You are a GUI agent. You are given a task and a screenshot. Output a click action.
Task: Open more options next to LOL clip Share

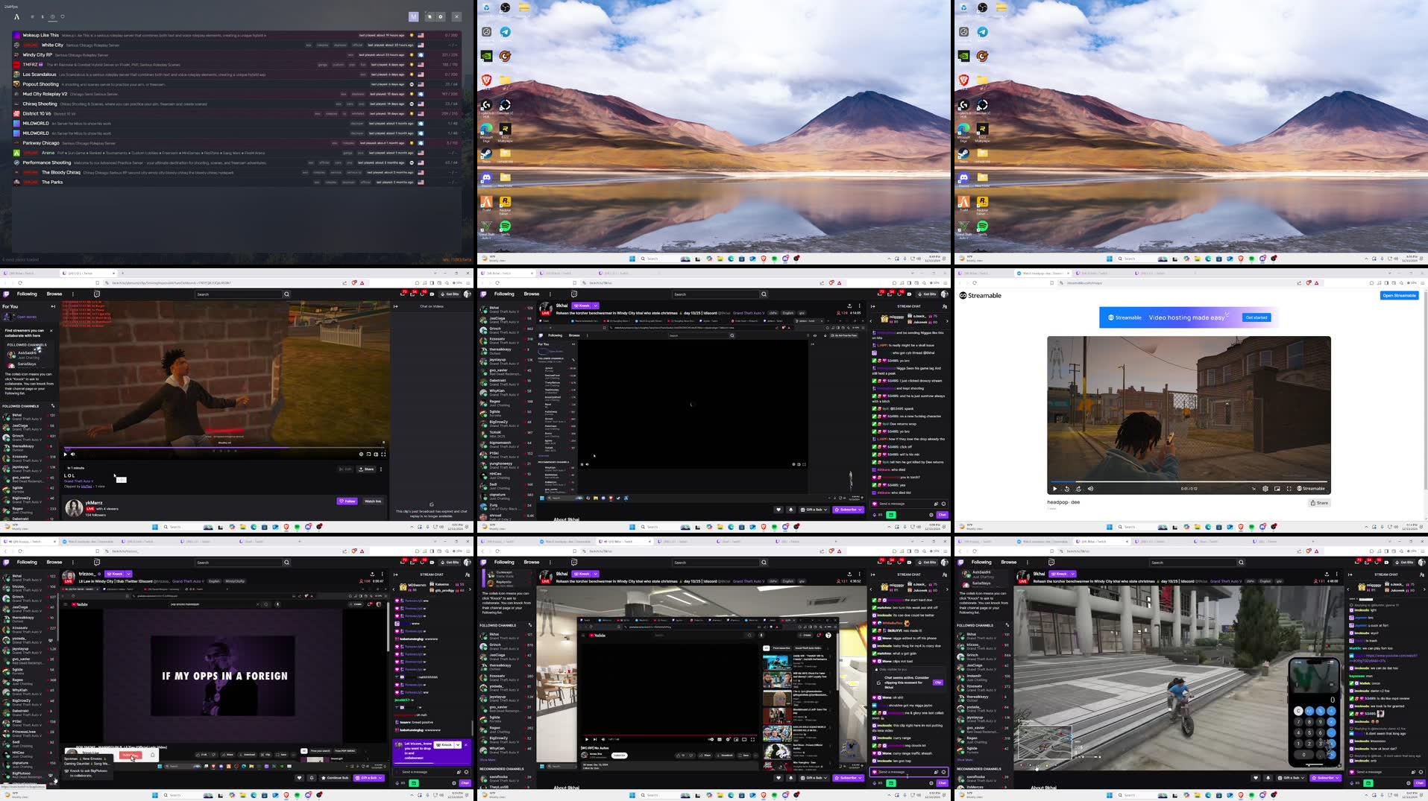coord(381,469)
